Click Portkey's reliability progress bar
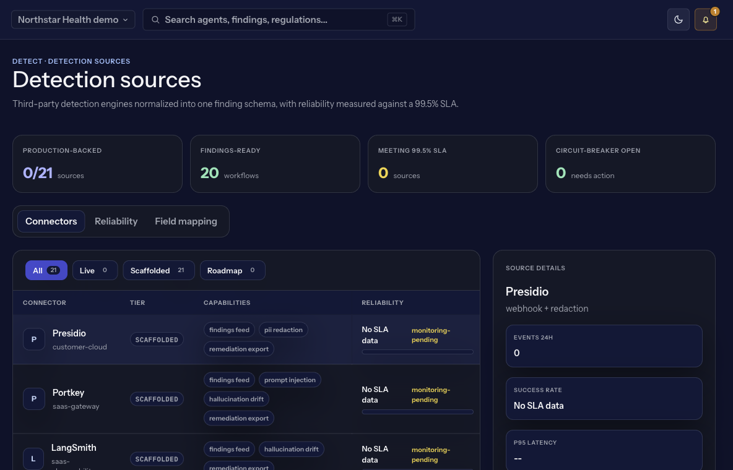The height and width of the screenshot is (470, 733). point(417,412)
